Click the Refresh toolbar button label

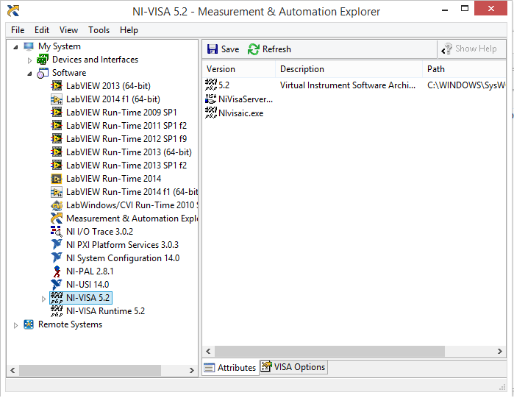pos(276,49)
